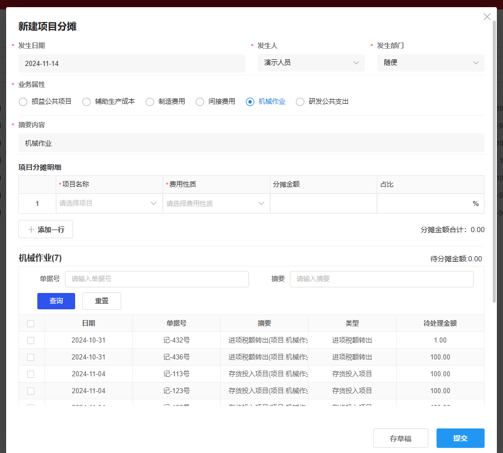Choose 损益公共项目 business attribute
This screenshot has height=453, width=503.
23,102
